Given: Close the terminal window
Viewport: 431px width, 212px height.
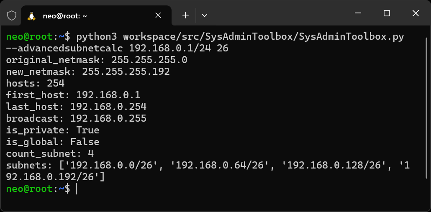Looking at the screenshot, I should (416, 13).
